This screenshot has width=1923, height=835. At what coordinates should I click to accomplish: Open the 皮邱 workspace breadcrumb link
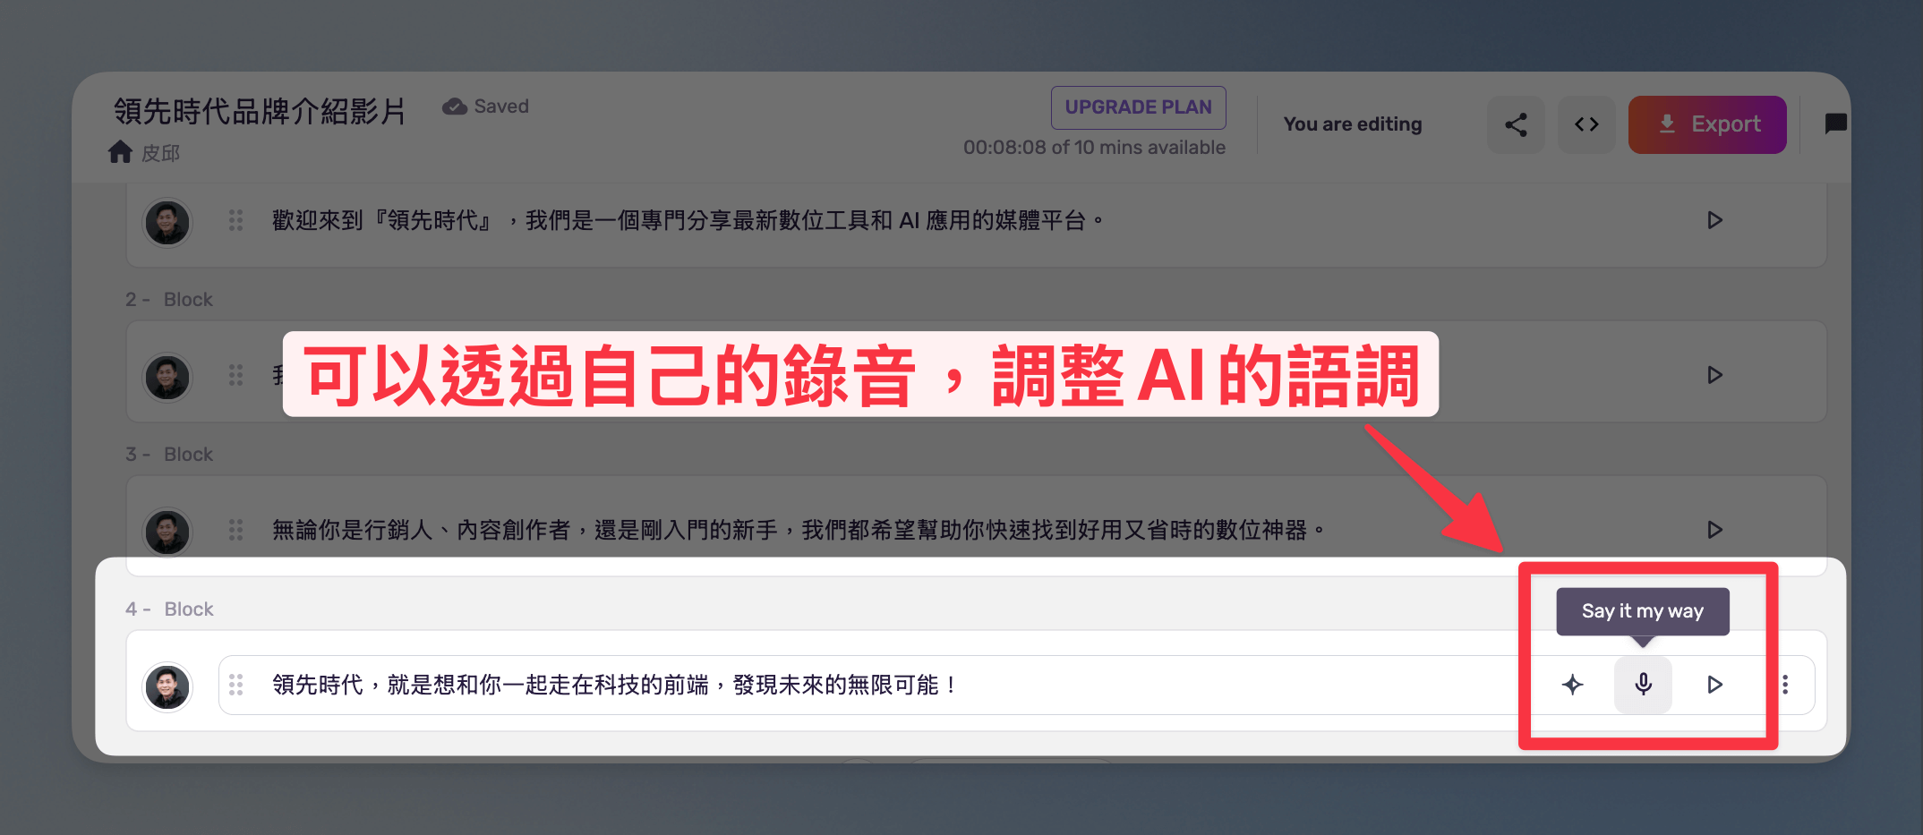click(x=160, y=153)
